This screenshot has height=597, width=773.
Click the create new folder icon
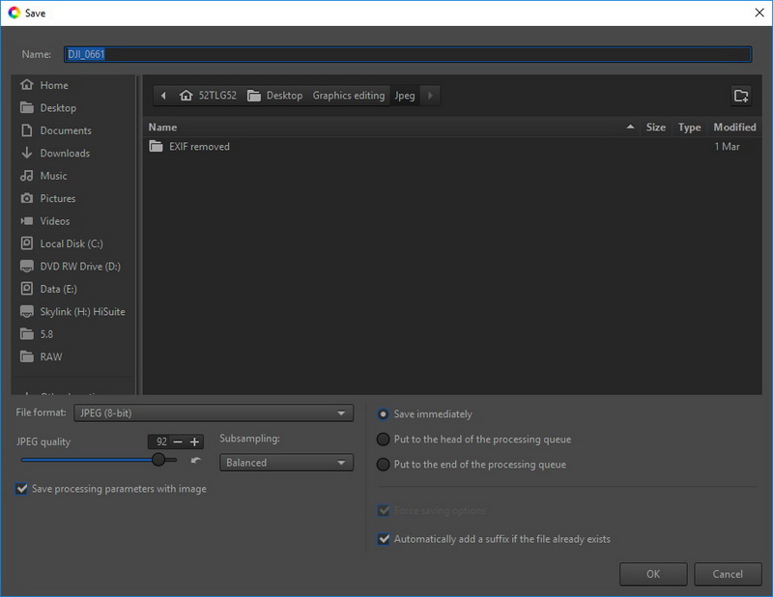pyautogui.click(x=741, y=96)
